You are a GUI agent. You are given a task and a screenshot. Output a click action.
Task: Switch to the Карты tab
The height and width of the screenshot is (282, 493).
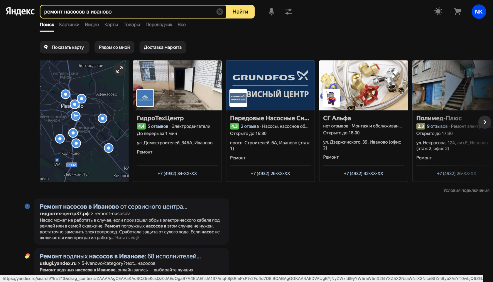pyautogui.click(x=111, y=25)
